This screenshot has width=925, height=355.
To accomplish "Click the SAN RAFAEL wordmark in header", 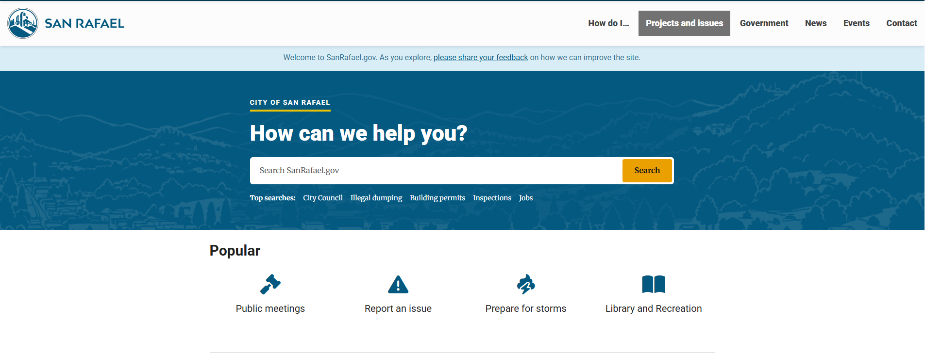I will point(84,23).
